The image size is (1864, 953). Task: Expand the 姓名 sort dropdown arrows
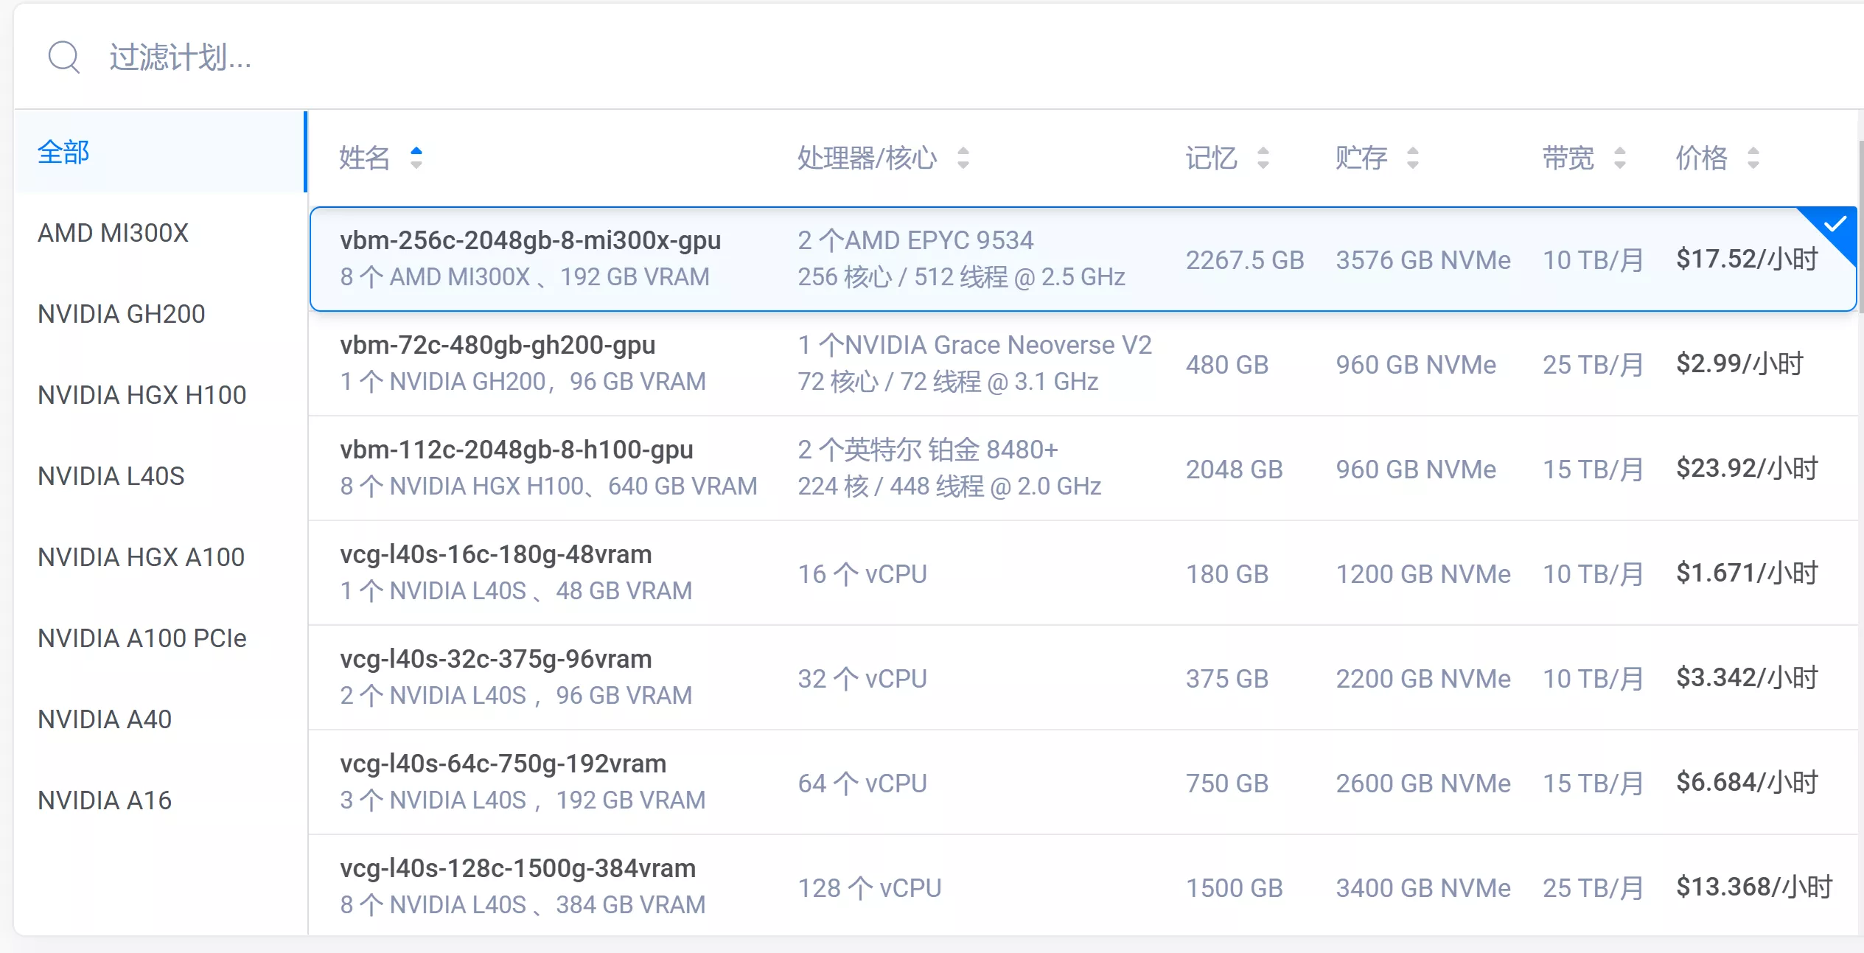(415, 158)
